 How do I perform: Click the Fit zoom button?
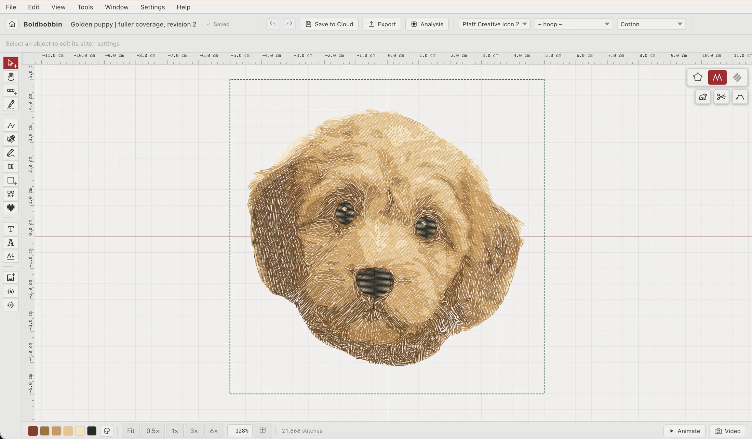131,431
